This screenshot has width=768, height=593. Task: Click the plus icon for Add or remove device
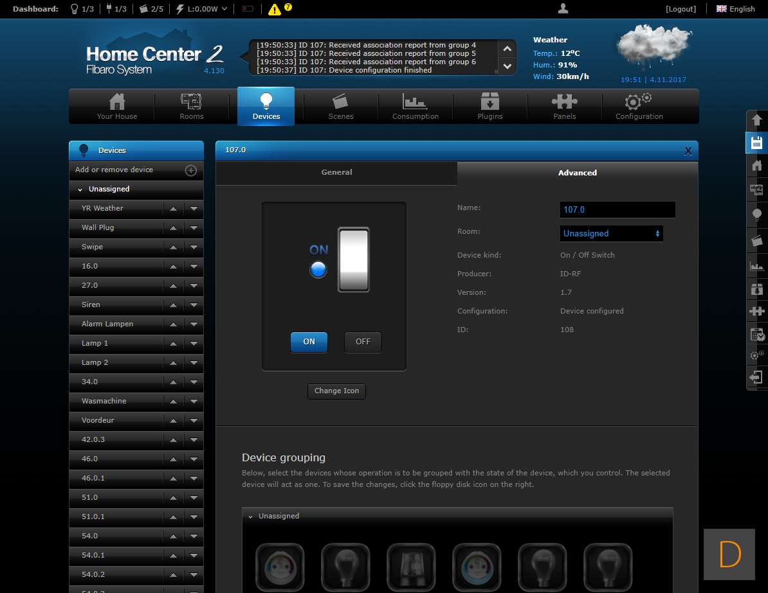[x=191, y=170]
